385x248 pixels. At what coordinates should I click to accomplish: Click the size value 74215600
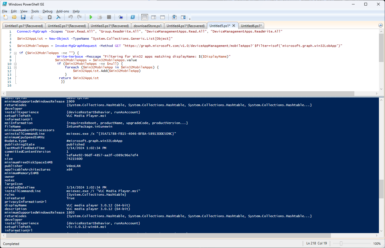click(75, 159)
